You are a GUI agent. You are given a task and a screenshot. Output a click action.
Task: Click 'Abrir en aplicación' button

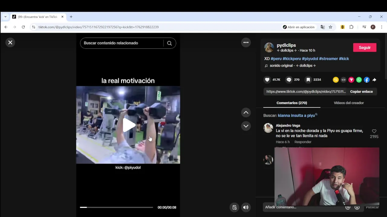pos(299,27)
